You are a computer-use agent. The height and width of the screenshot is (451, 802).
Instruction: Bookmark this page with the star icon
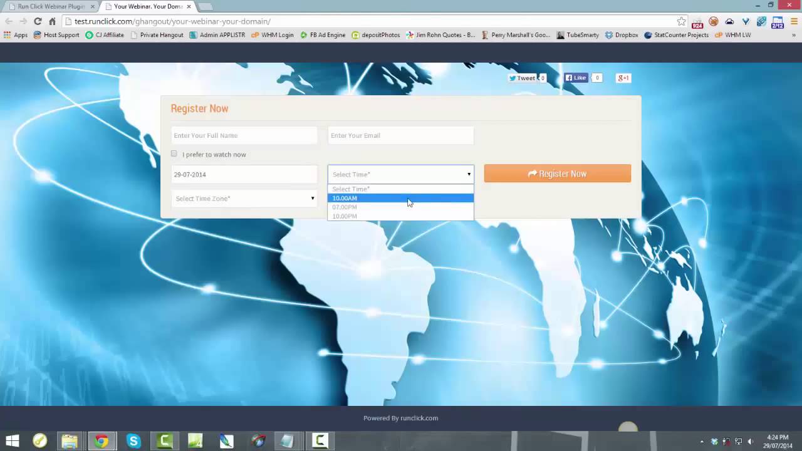[x=681, y=21]
